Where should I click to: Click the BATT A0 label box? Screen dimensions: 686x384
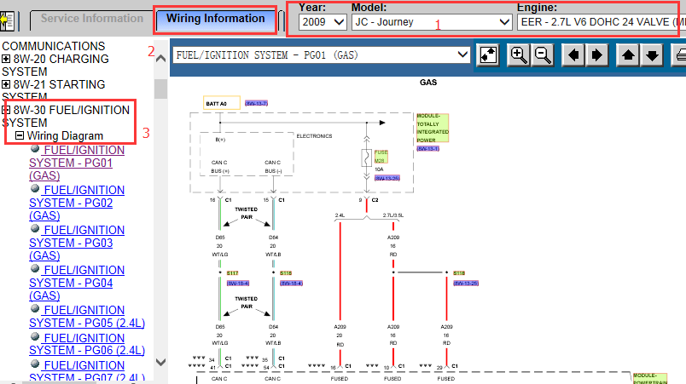point(222,103)
